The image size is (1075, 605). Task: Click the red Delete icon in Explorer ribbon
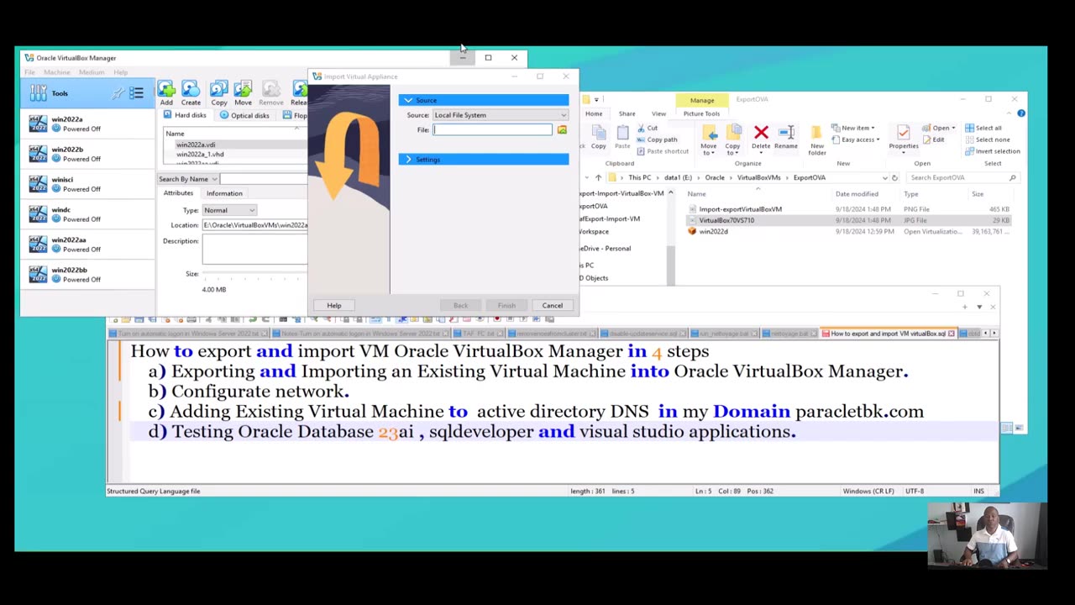[x=761, y=133]
